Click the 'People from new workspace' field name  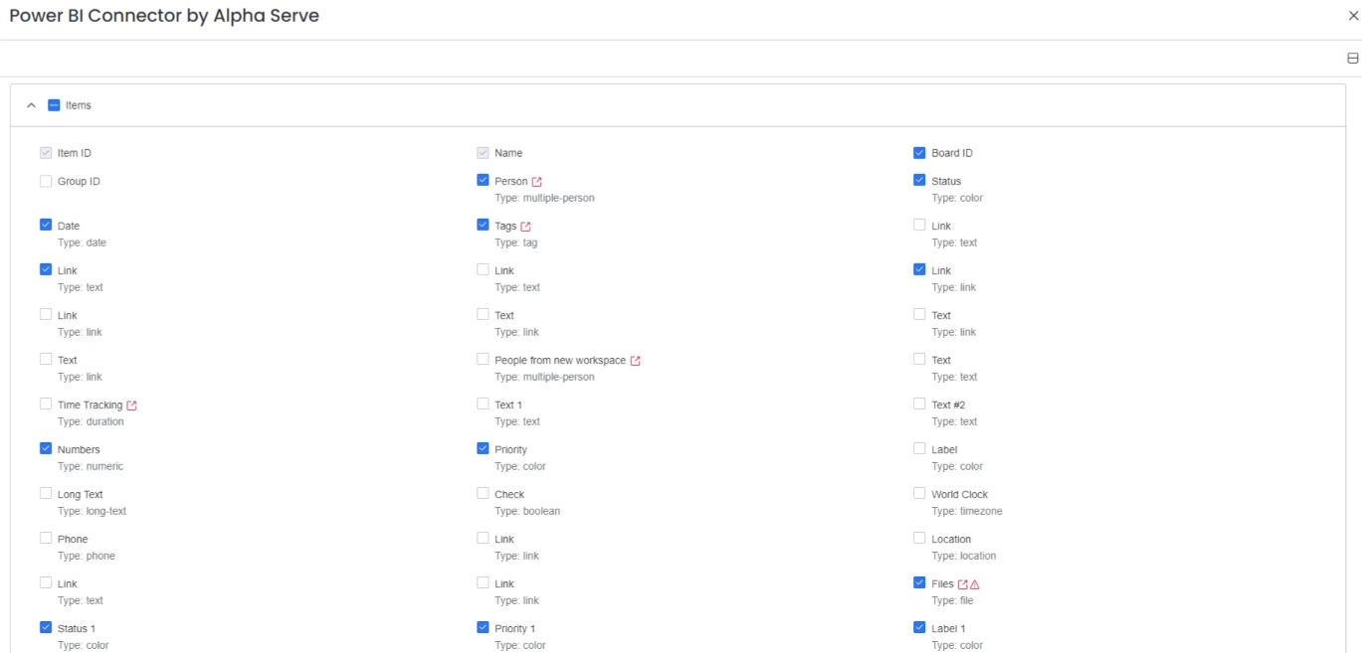[560, 360]
